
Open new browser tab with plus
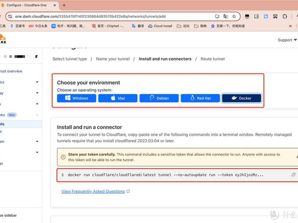coord(64,5)
